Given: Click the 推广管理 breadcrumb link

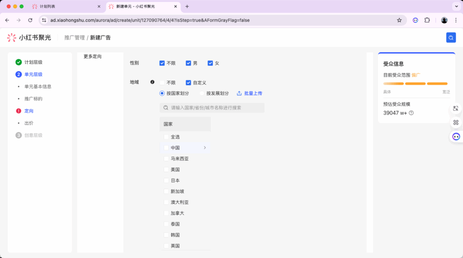Looking at the screenshot, I should (75, 37).
